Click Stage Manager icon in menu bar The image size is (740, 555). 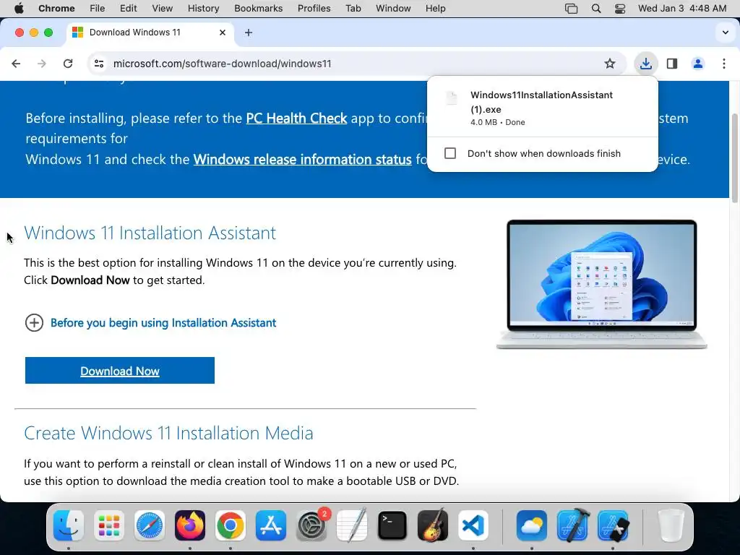[x=571, y=9]
